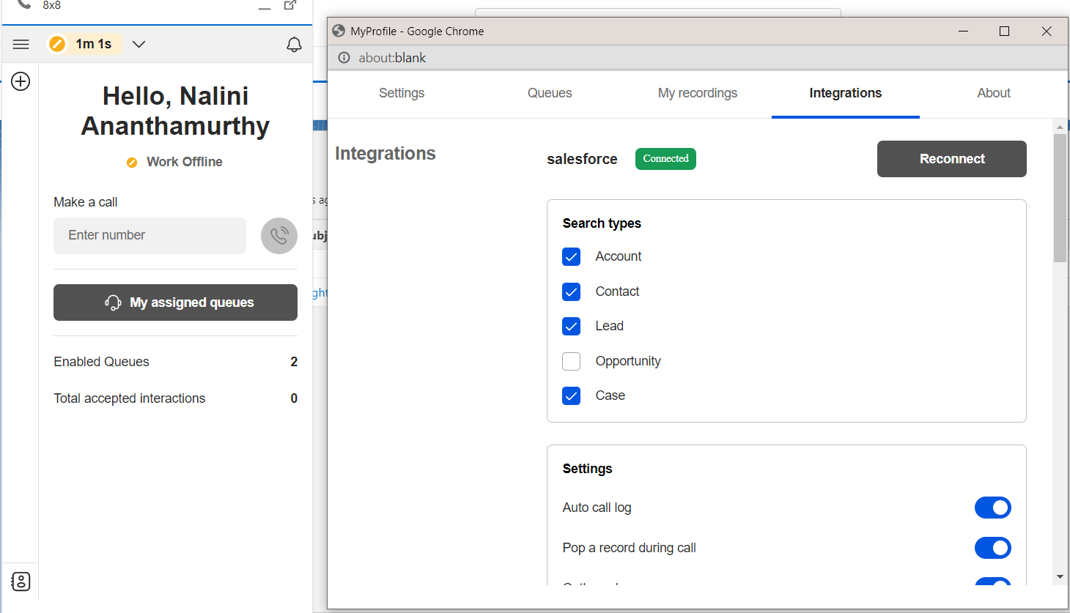The width and height of the screenshot is (1070, 613).
Task: Click the call icon next to the number field
Action: point(278,235)
